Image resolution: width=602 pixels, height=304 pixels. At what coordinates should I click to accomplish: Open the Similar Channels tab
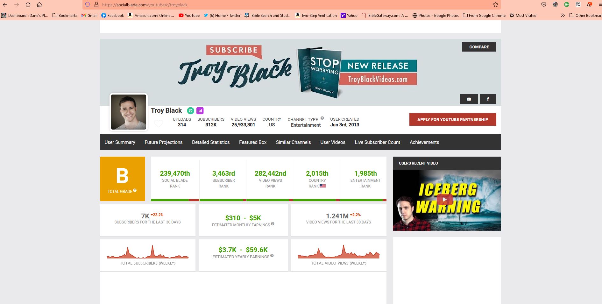pos(294,142)
